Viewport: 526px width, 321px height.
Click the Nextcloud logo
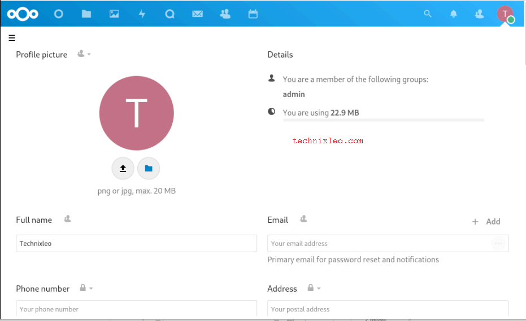coord(23,14)
